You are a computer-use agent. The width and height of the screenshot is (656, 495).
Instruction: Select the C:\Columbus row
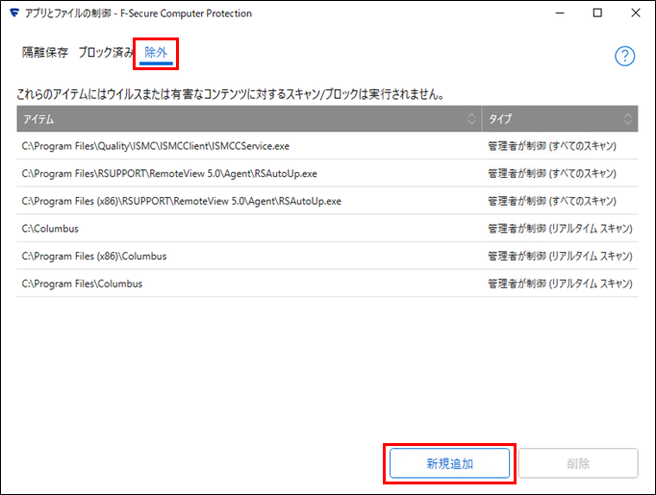(x=328, y=229)
